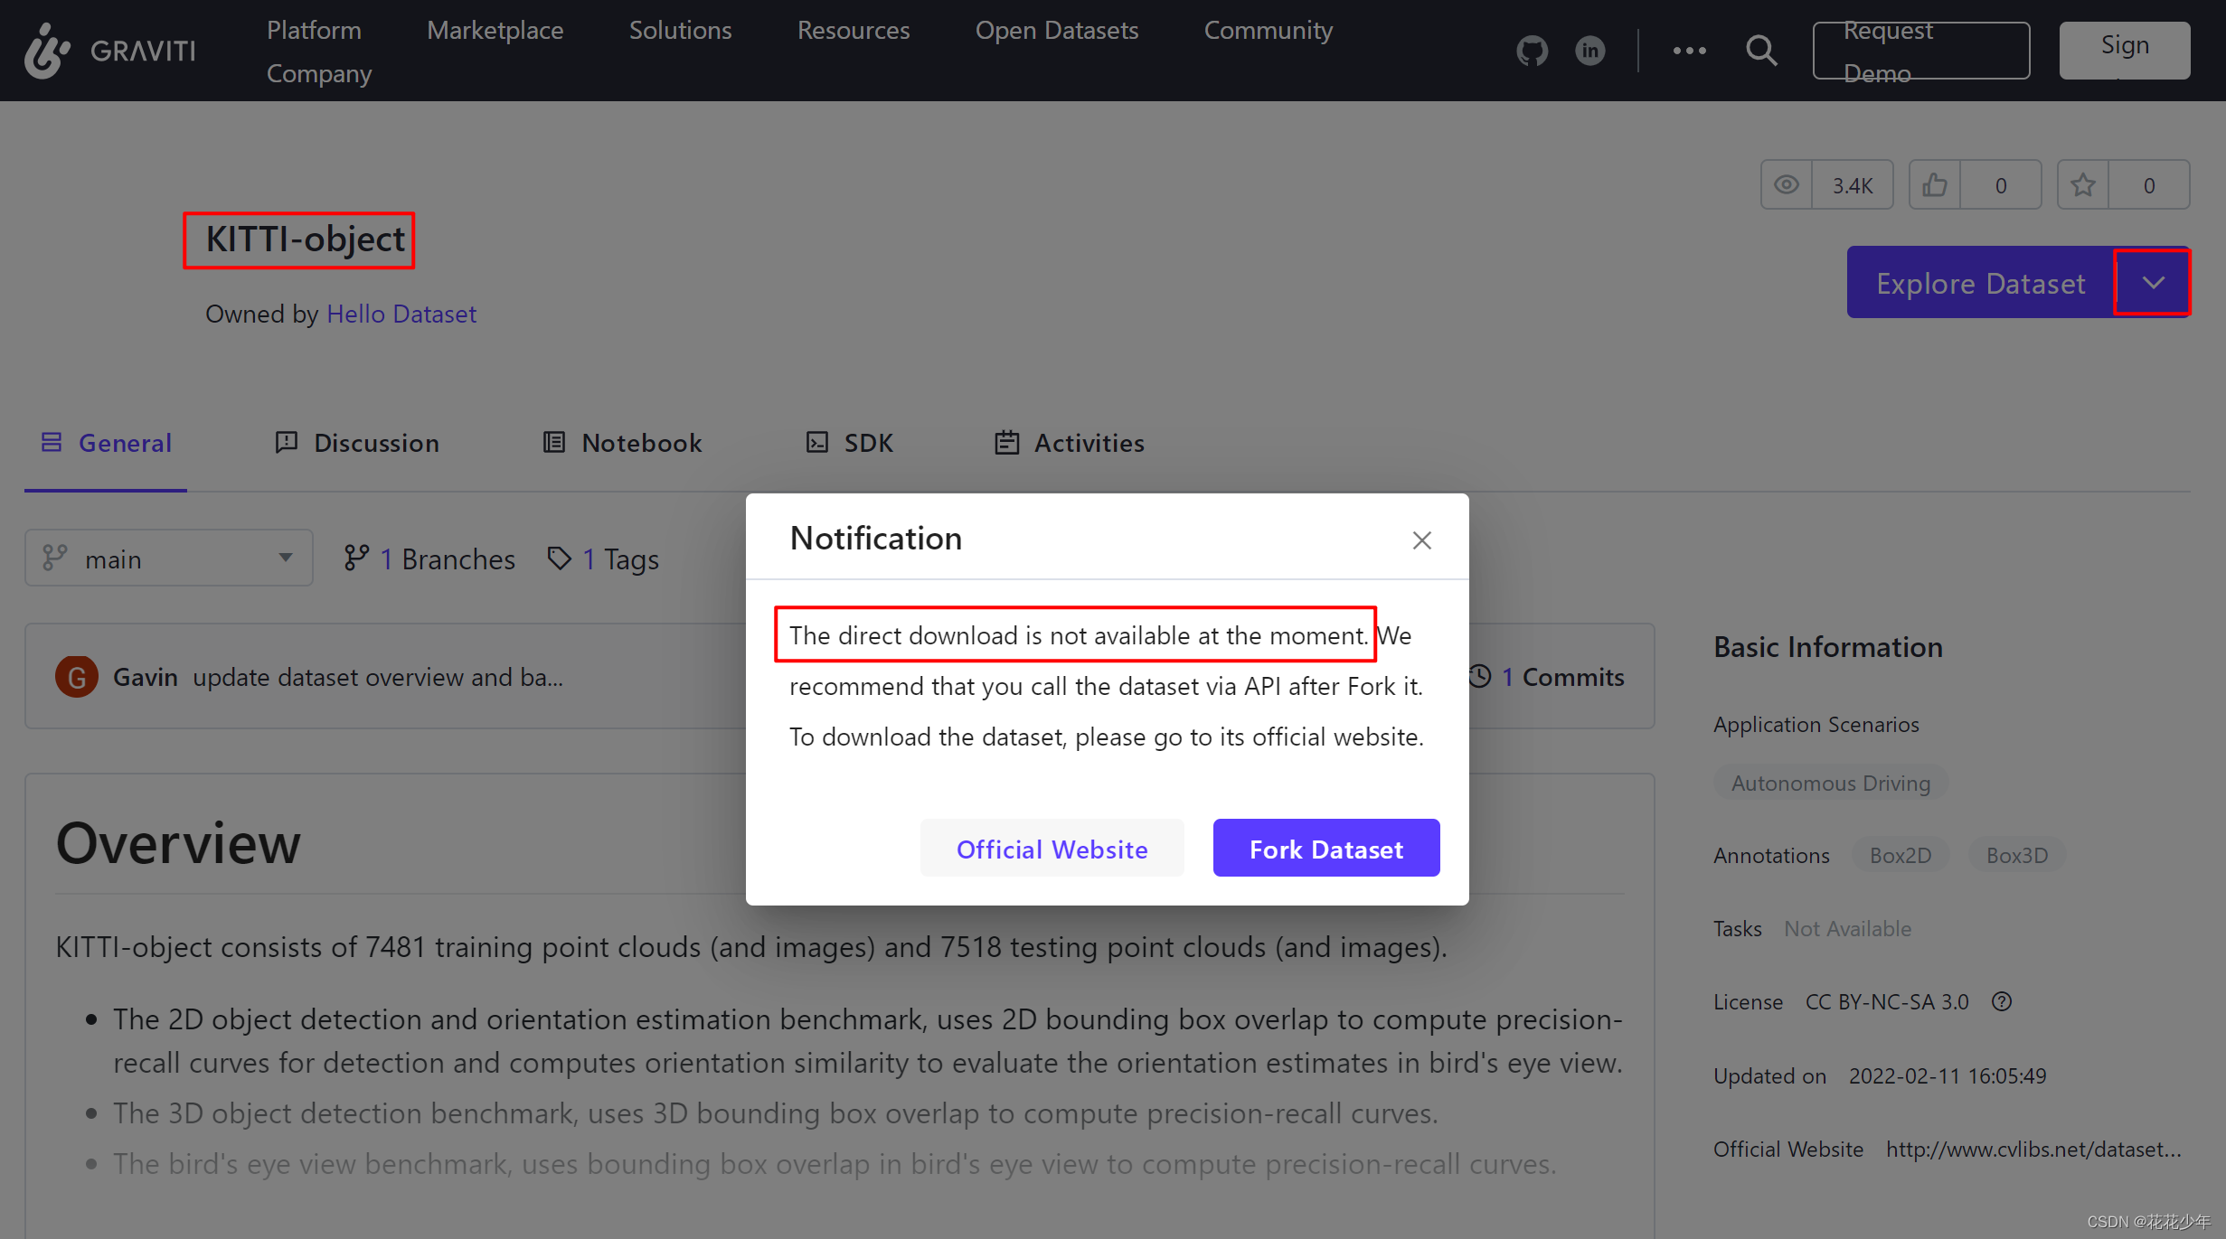Click the license help question-mark icon
Viewport: 2226px width, 1239px height.
point(2002,1001)
